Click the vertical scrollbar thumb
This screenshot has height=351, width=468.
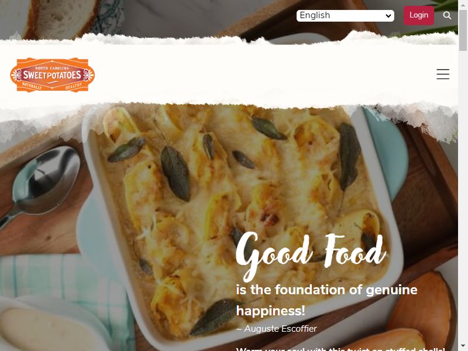(x=463, y=30)
